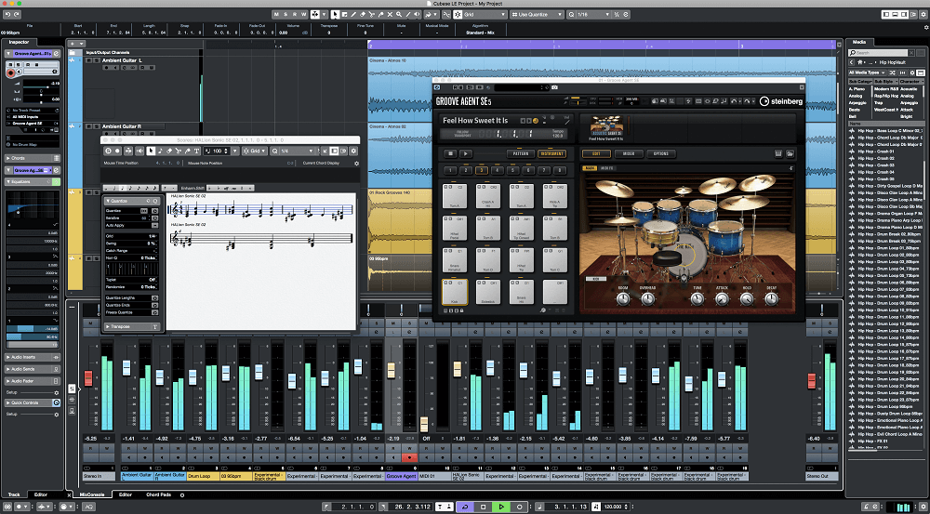Solo the Ambient Guitar L track
Viewport: 930px width, 514px height.
click(x=96, y=60)
